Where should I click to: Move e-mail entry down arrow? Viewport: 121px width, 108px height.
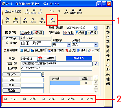[96, 91]
